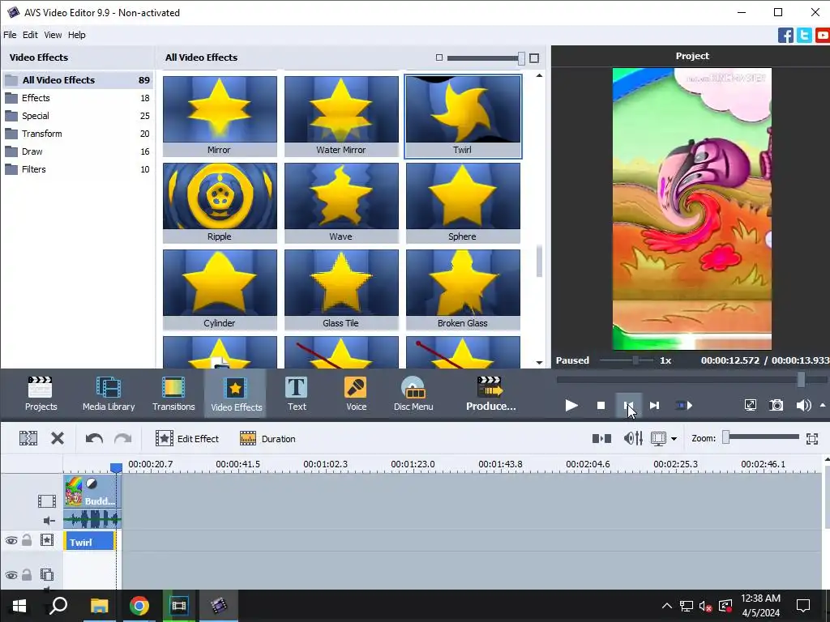Click the Duration button
Image resolution: width=830 pixels, height=622 pixels.
tap(267, 438)
